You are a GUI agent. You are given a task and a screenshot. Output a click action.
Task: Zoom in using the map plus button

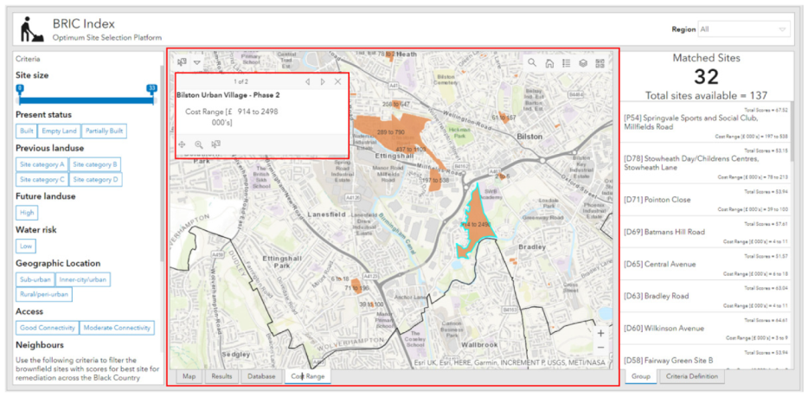pos(601,333)
